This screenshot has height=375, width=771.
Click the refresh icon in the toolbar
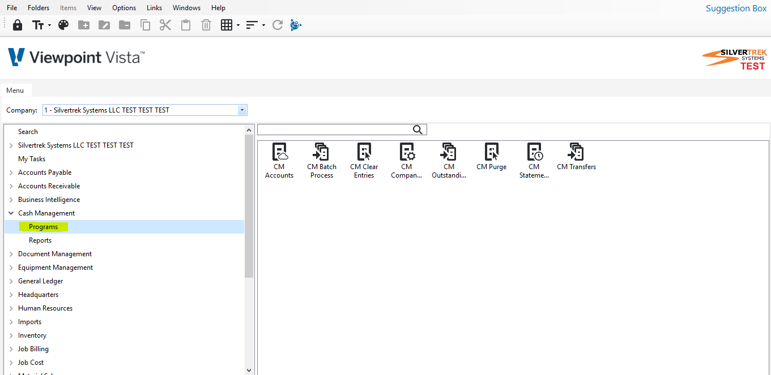click(x=278, y=25)
